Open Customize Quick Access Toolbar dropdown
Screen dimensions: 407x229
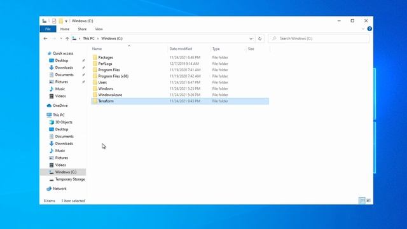point(66,21)
